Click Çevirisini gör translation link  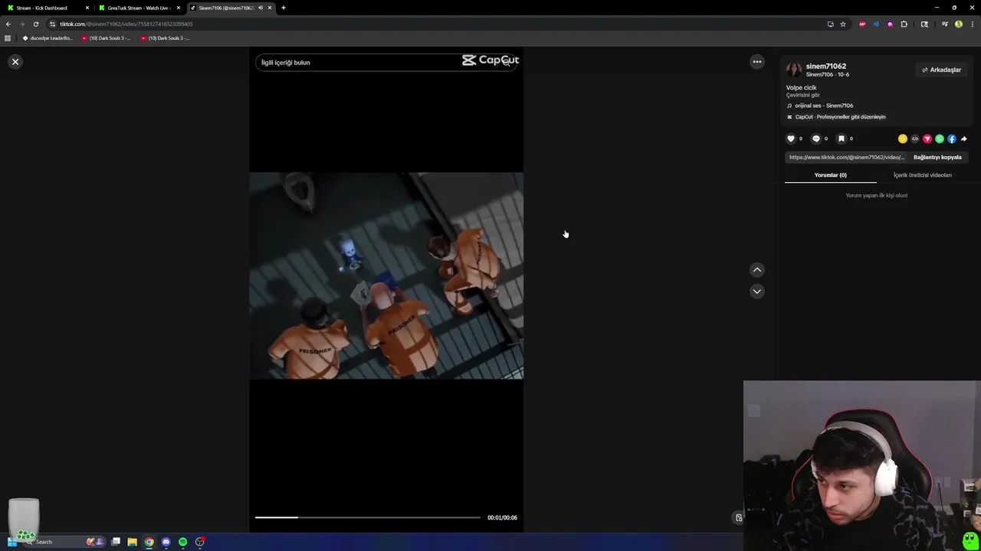(x=803, y=95)
